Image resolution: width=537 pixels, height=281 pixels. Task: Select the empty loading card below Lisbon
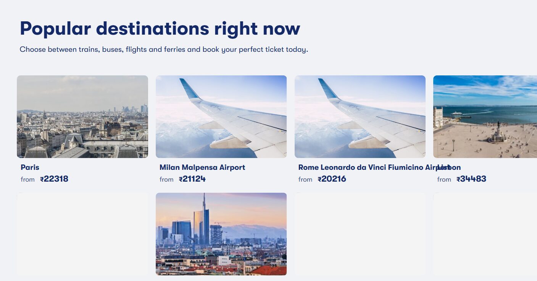485,234
